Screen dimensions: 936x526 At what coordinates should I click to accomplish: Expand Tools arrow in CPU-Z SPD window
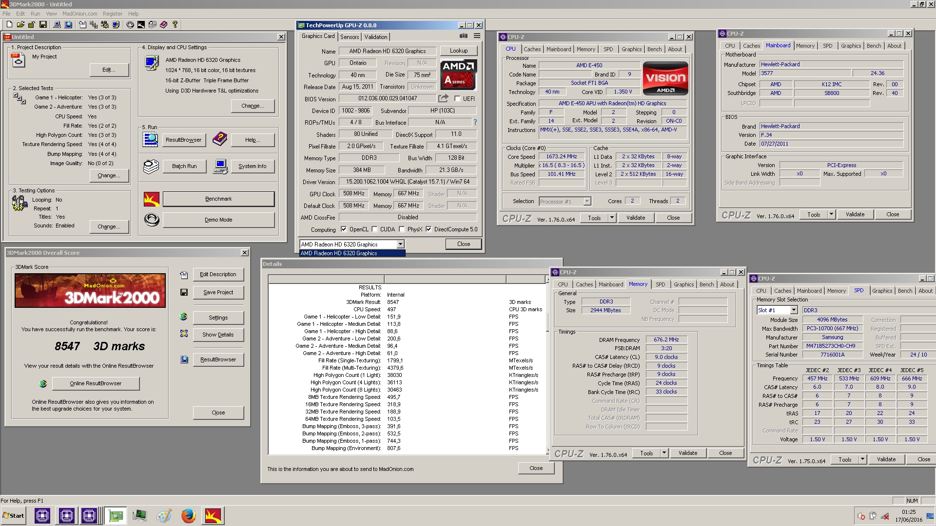click(x=862, y=459)
